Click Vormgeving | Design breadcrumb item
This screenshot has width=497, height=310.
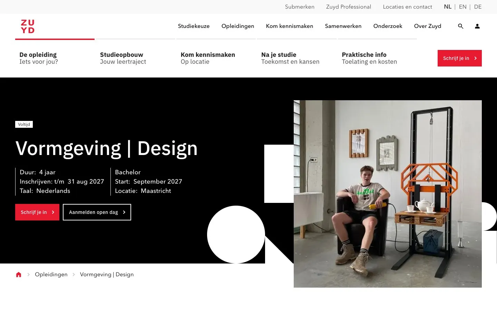107,275
